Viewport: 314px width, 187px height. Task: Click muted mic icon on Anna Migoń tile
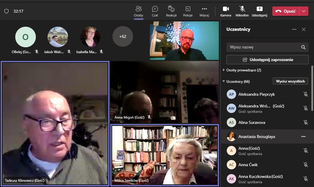coord(149,117)
